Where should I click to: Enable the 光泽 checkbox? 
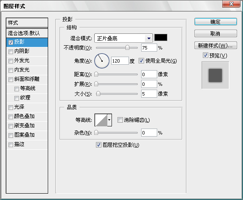(x=11, y=107)
